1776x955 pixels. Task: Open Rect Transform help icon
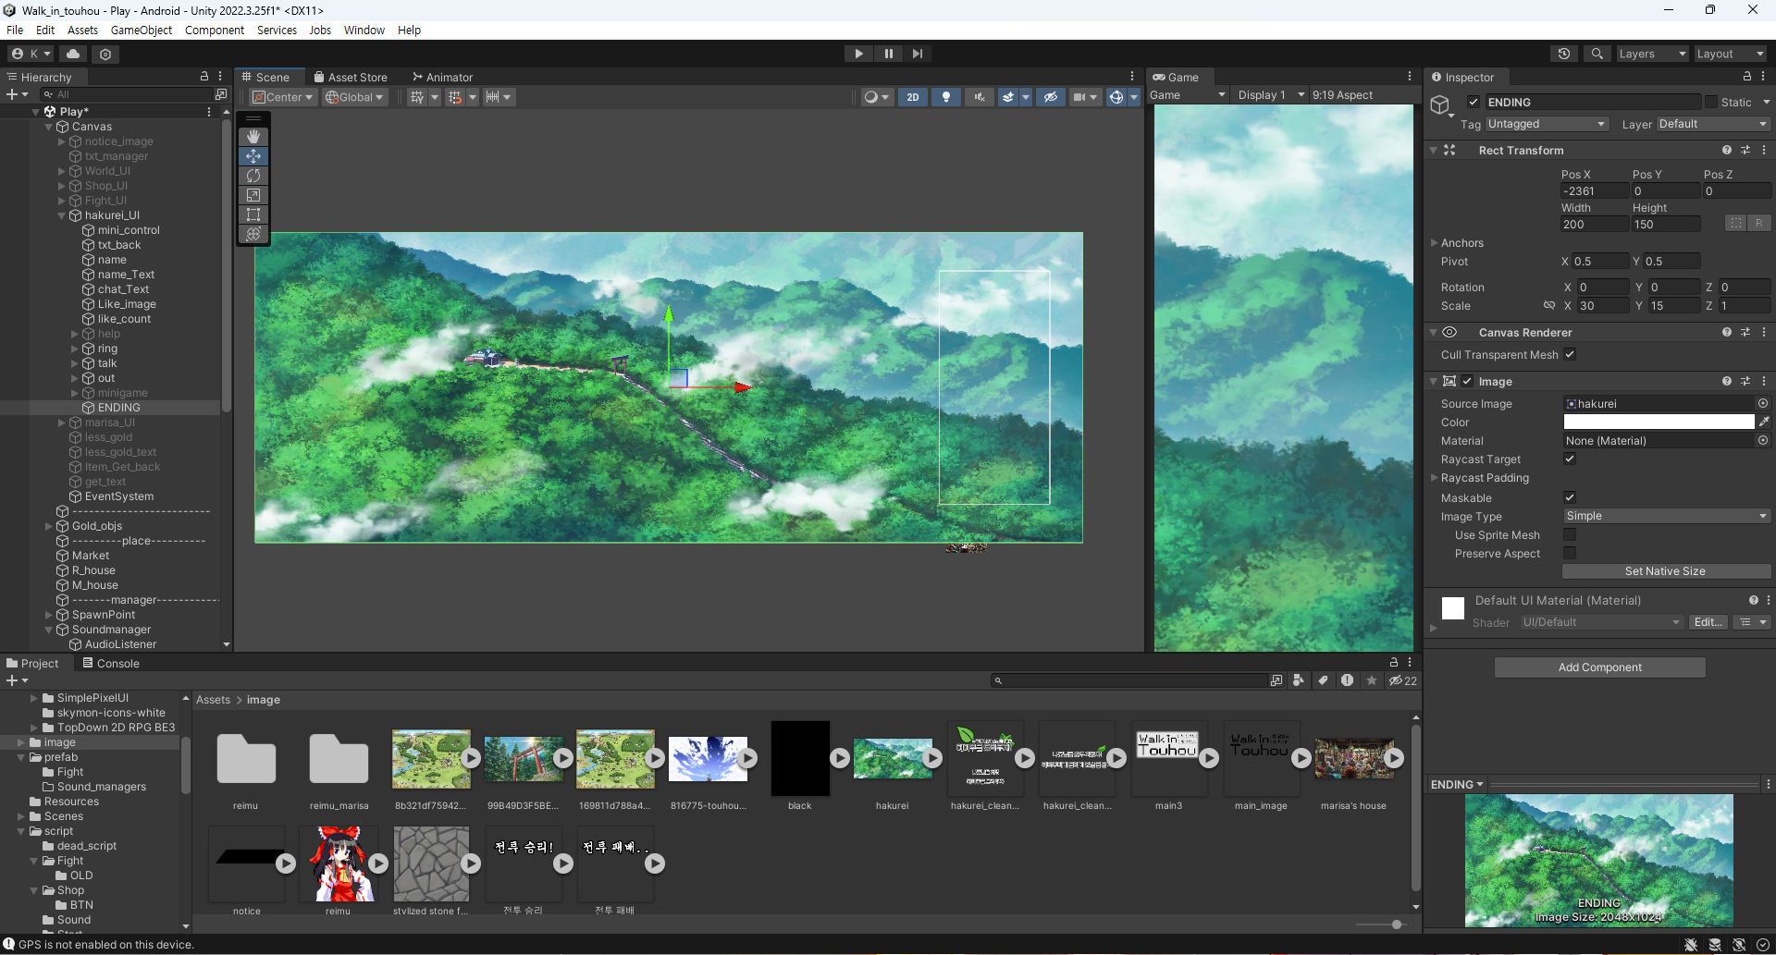pyautogui.click(x=1726, y=150)
